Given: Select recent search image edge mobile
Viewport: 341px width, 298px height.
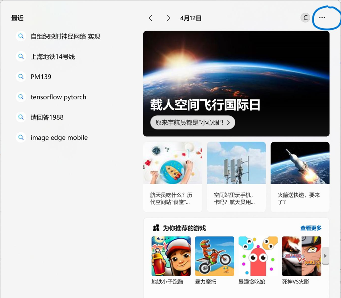Looking at the screenshot, I should click(59, 138).
